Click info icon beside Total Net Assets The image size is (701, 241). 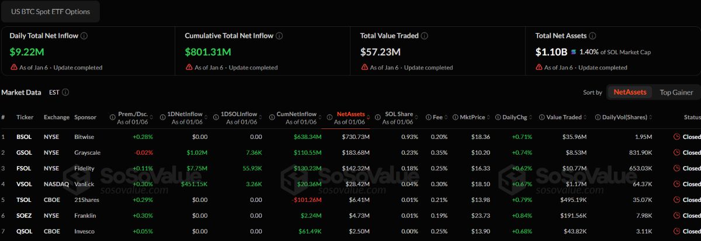[593, 36]
